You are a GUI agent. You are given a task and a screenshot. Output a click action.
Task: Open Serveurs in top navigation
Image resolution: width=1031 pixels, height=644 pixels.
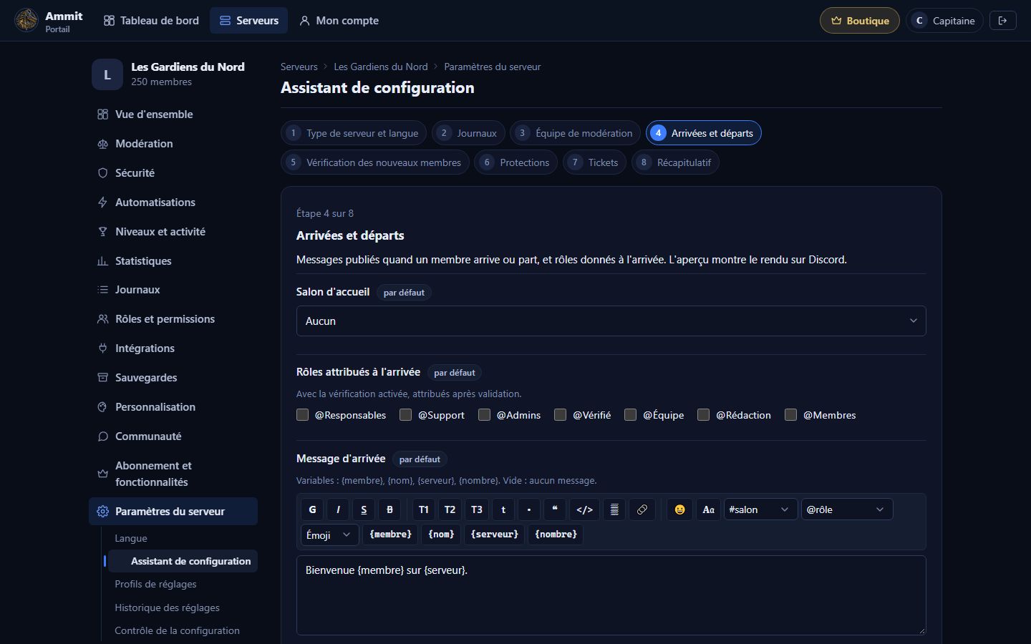[x=248, y=21]
